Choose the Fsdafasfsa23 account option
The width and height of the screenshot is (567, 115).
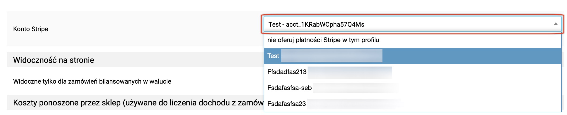click(286, 104)
